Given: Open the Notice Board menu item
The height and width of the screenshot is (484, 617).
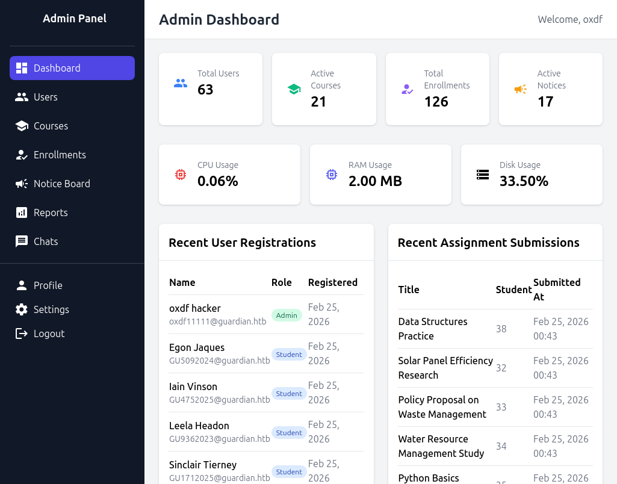Looking at the screenshot, I should [x=62, y=184].
